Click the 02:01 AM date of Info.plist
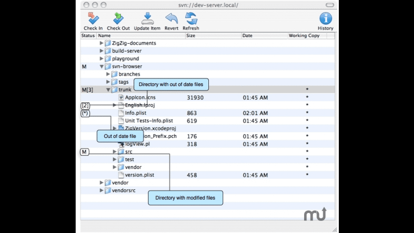Image resolution: width=414 pixels, height=233 pixels. [256, 113]
